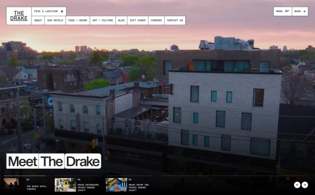Go to Careers page
This screenshot has height=195, width=315.
[156, 20]
